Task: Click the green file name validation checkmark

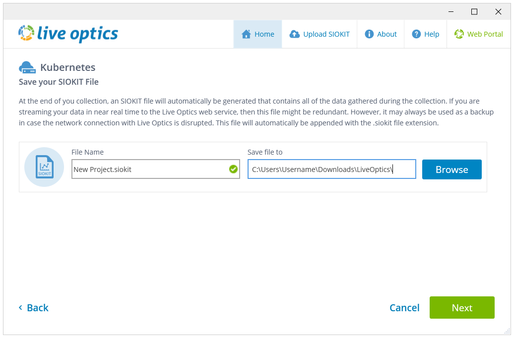Action: [233, 169]
